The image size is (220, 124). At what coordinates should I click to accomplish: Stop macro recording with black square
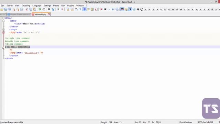[x=105, y=9]
